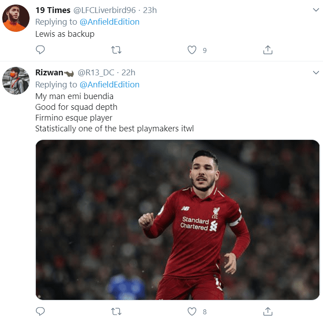Open the Rizwan display name

pyautogui.click(x=49, y=73)
